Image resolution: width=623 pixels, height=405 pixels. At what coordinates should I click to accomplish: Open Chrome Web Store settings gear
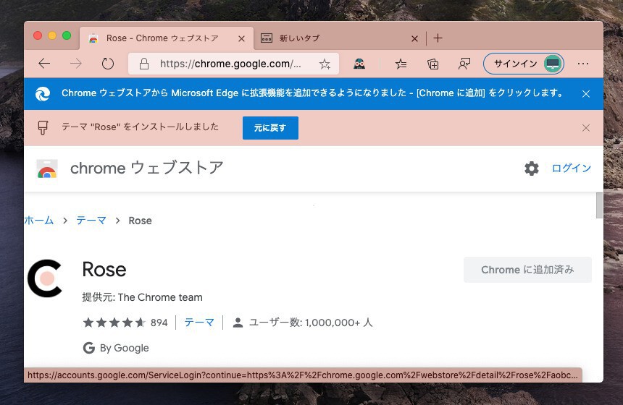(532, 169)
